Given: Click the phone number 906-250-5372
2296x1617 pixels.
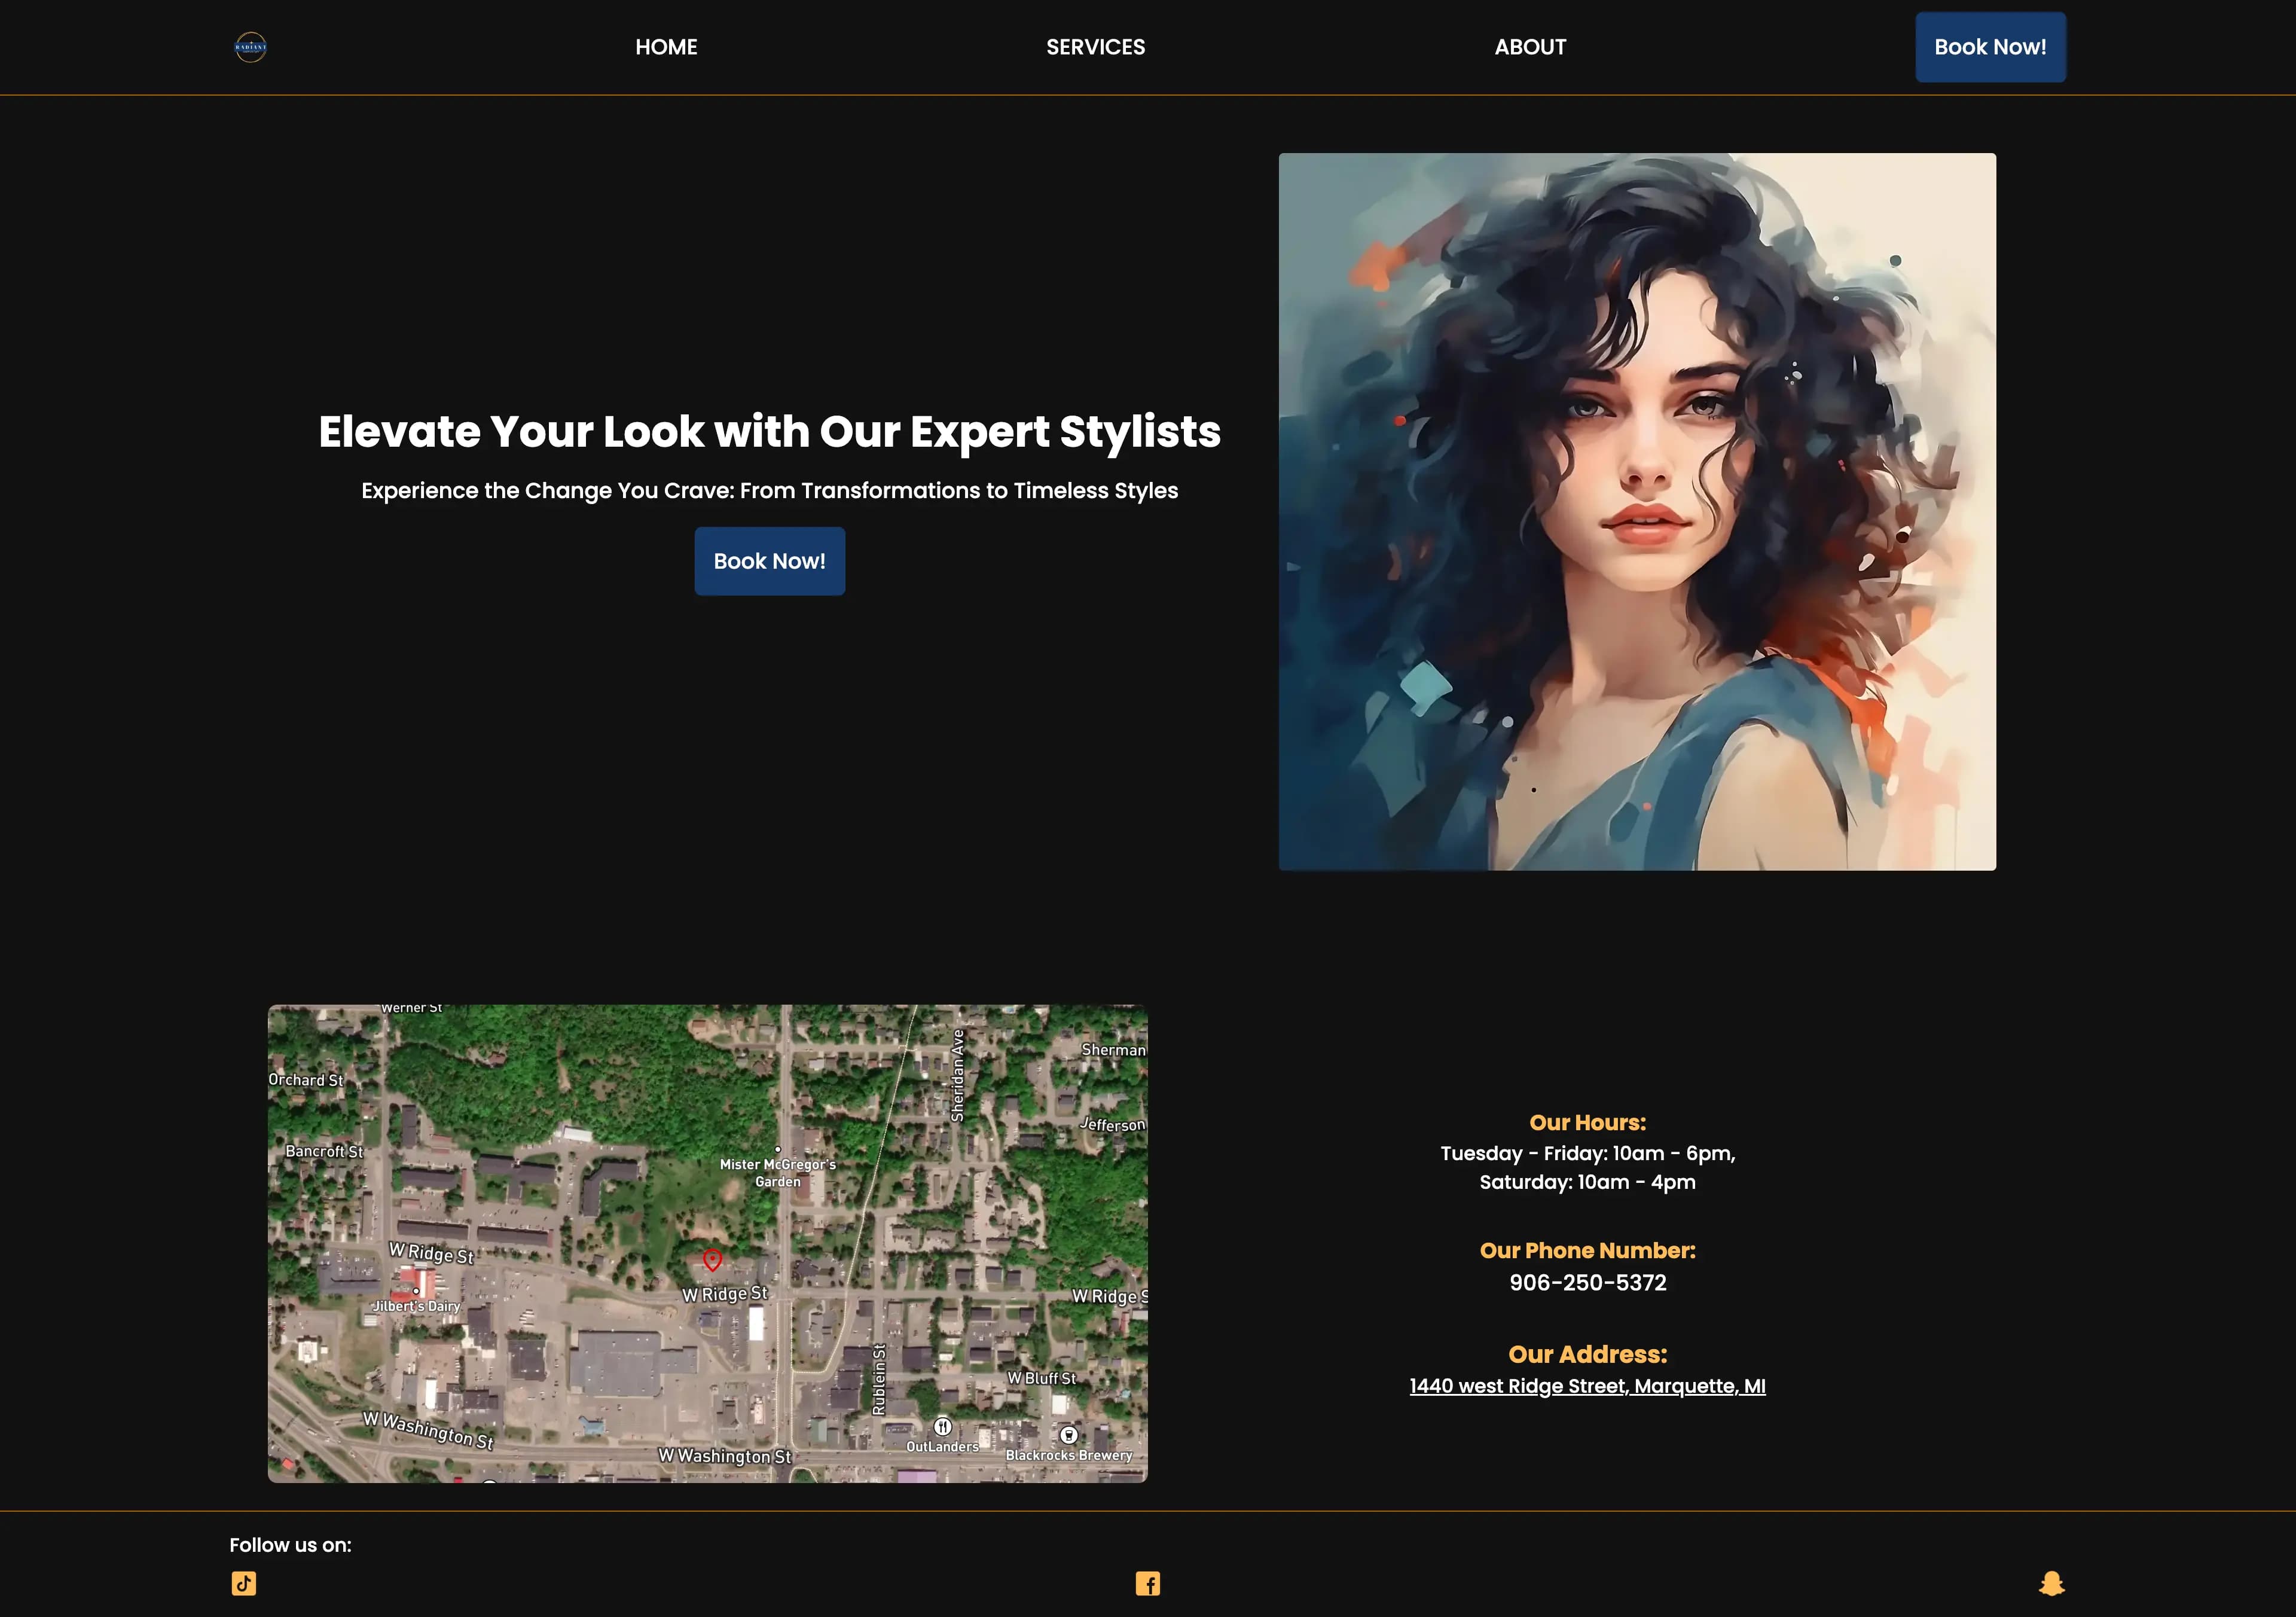Looking at the screenshot, I should 1587,1282.
